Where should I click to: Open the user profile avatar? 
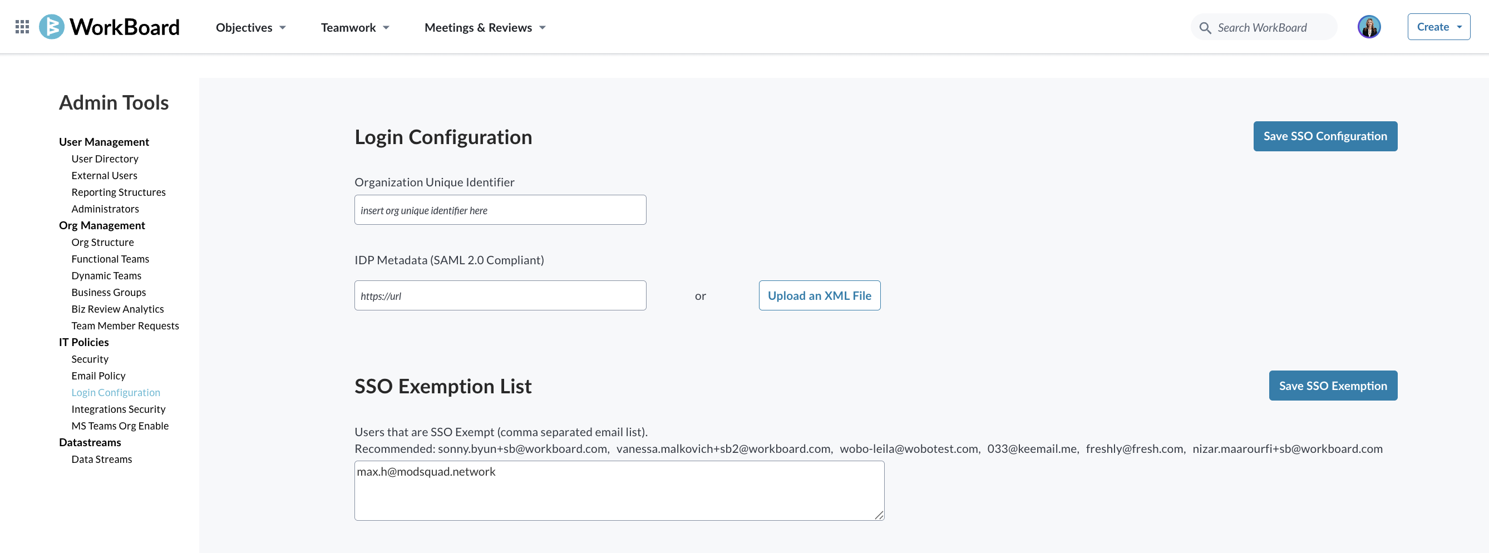coord(1369,27)
